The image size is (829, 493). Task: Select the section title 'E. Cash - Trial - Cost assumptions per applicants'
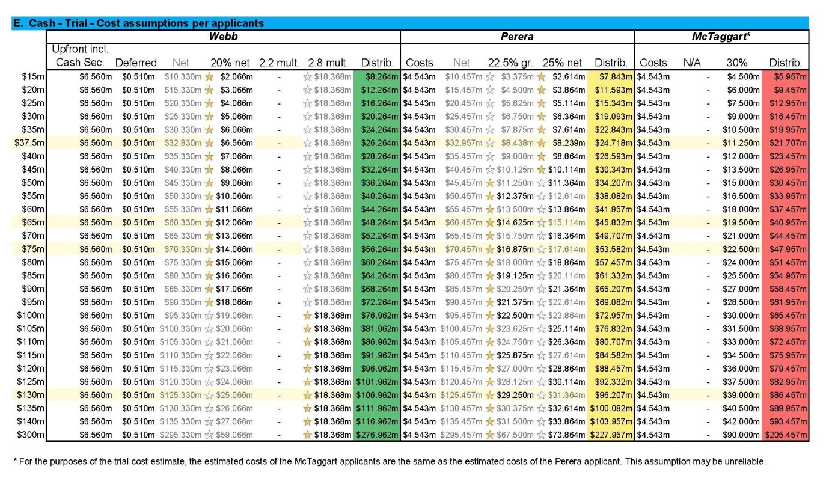tap(139, 23)
